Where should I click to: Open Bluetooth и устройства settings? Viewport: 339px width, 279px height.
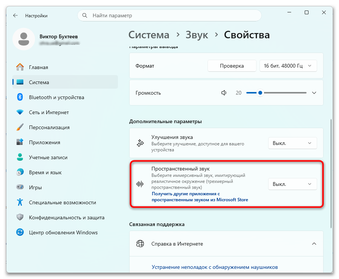click(65, 97)
